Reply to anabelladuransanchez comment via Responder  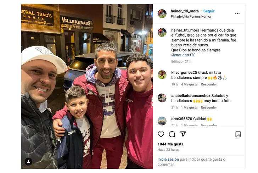click(209, 107)
